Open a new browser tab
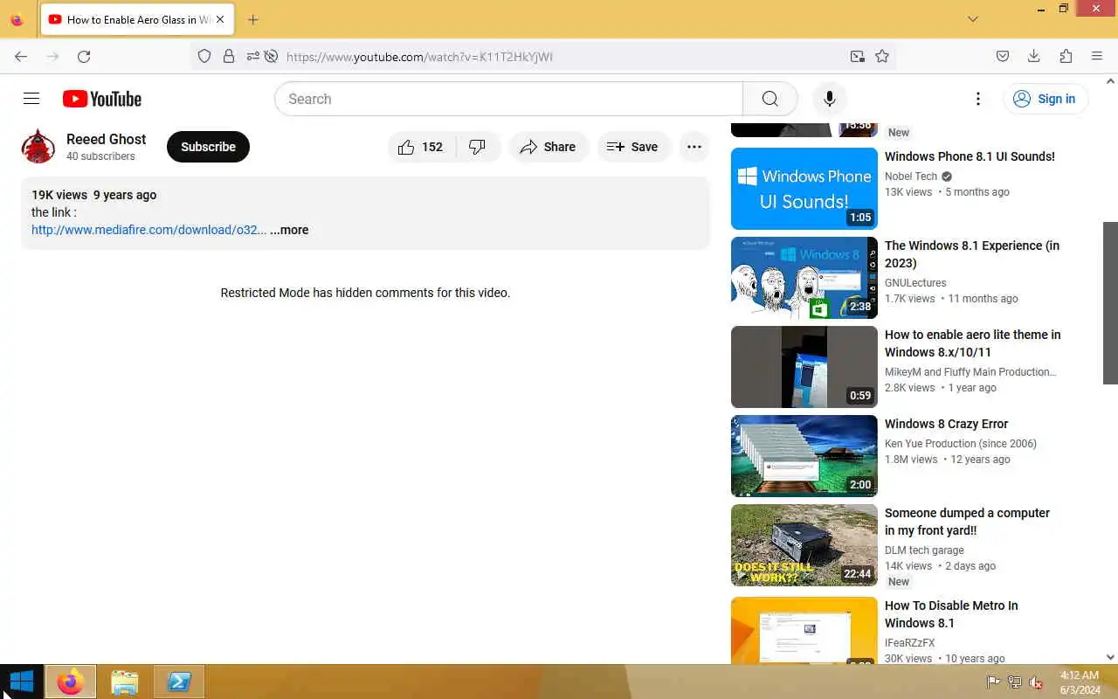The width and height of the screenshot is (1118, 699). point(252,19)
